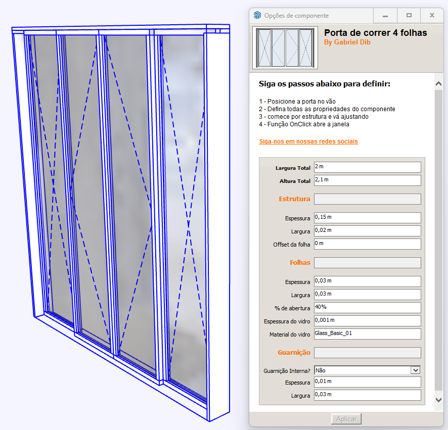Open the Siga-nos em nossas redes sociais link

point(308,141)
